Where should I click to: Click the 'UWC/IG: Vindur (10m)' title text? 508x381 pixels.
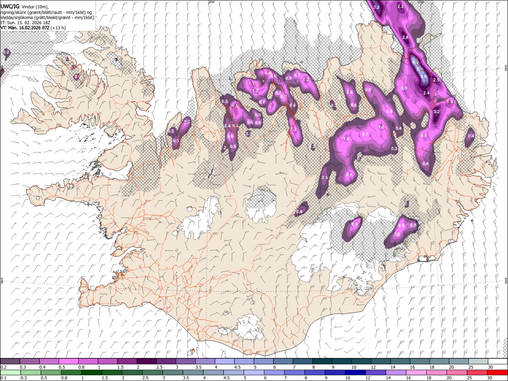25,7
